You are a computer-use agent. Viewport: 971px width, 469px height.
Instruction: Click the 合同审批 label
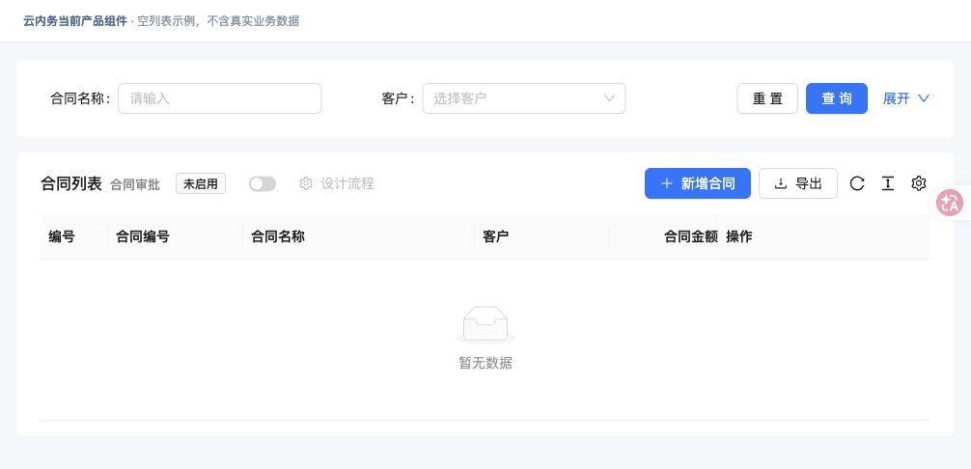[x=135, y=184]
